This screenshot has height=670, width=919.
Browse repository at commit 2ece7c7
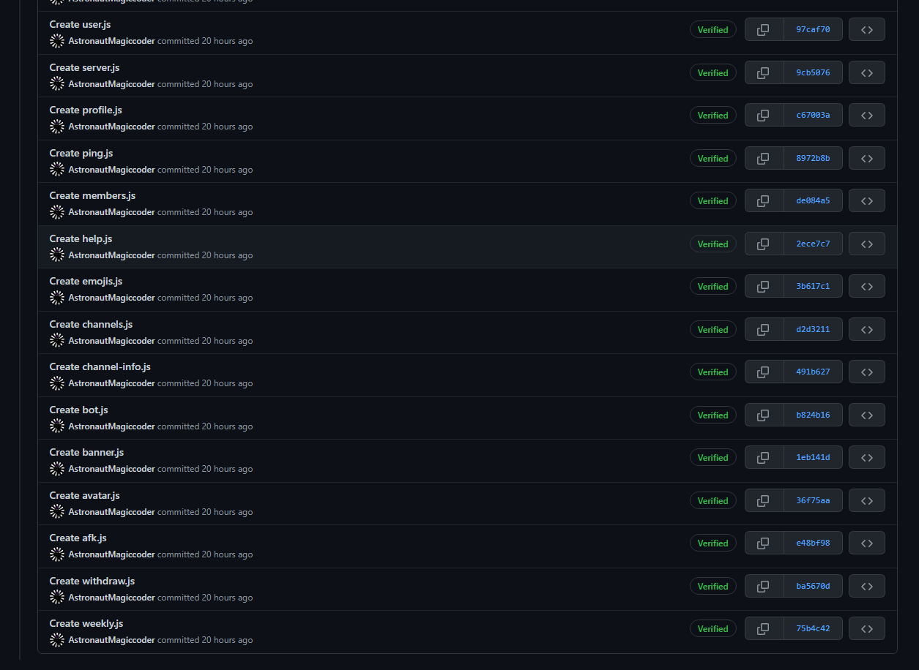click(867, 244)
